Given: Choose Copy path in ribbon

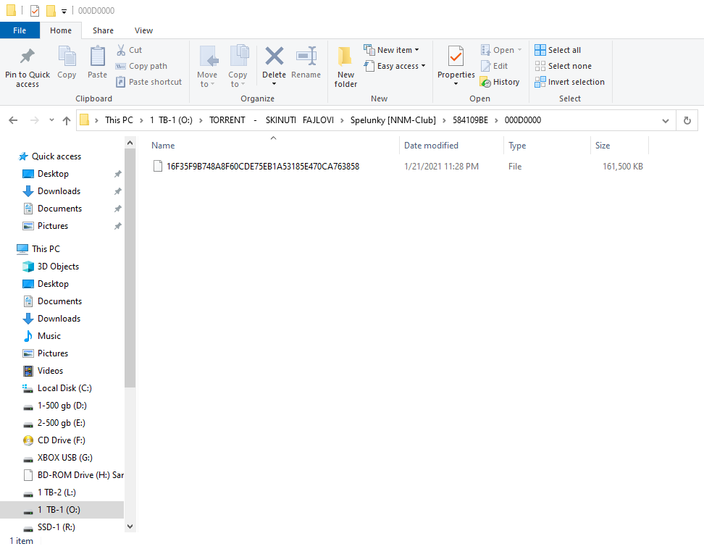Looking at the screenshot, I should coord(141,66).
